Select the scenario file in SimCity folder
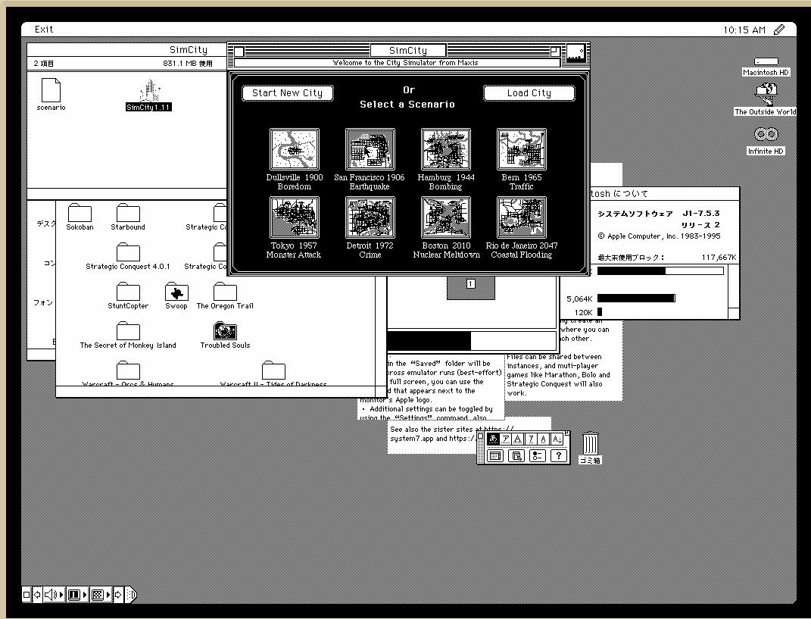 point(51,94)
